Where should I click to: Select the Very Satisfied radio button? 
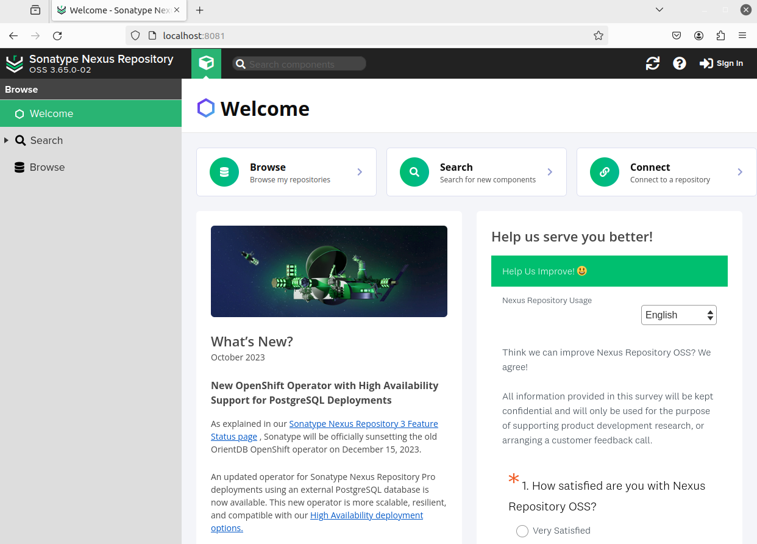522,531
